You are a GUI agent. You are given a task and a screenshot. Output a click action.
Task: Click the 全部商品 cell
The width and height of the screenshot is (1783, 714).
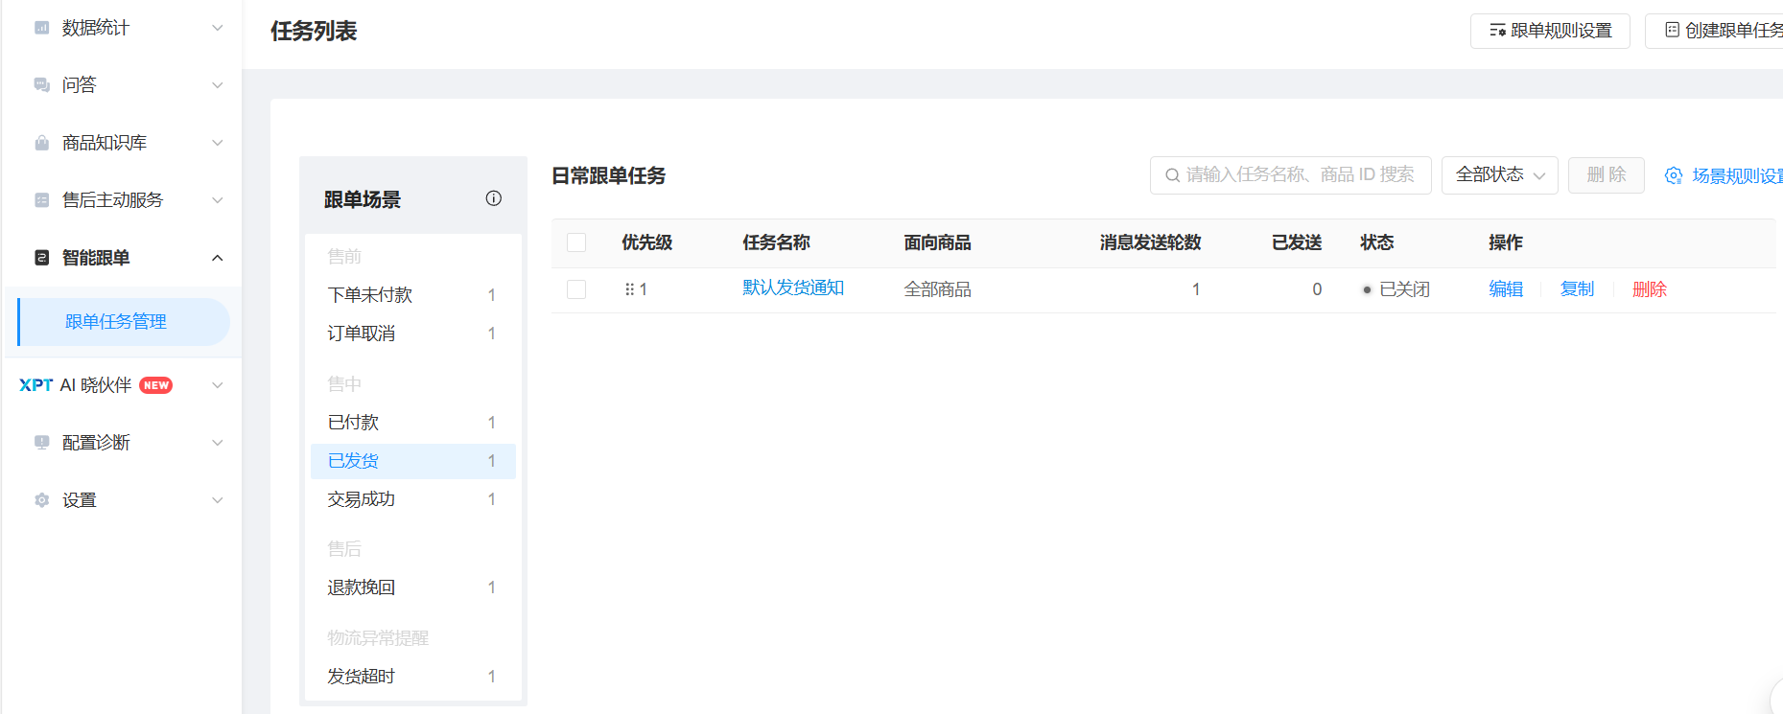pyautogui.click(x=938, y=289)
